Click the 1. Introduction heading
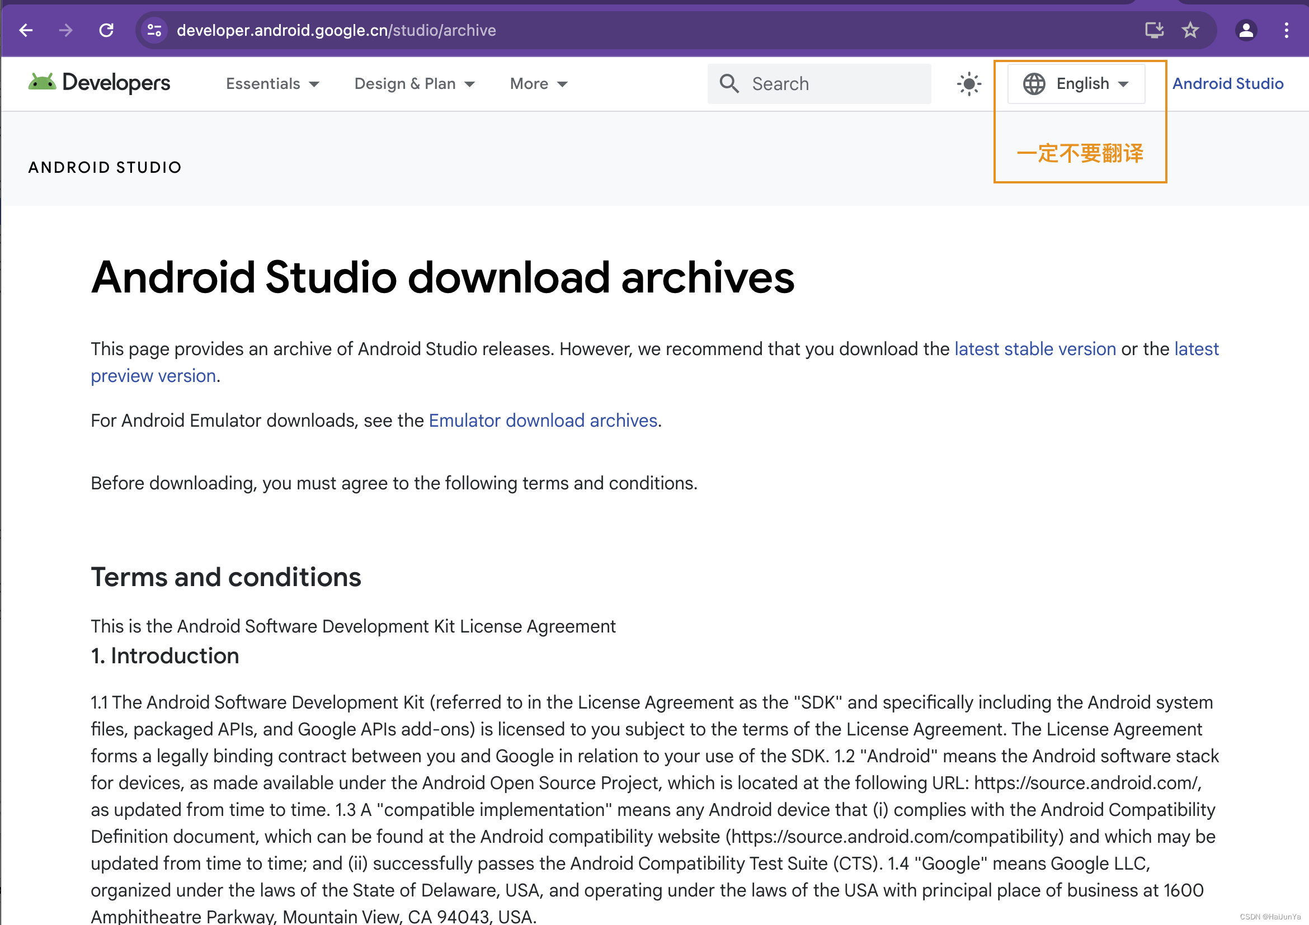This screenshot has height=925, width=1309. pos(165,656)
